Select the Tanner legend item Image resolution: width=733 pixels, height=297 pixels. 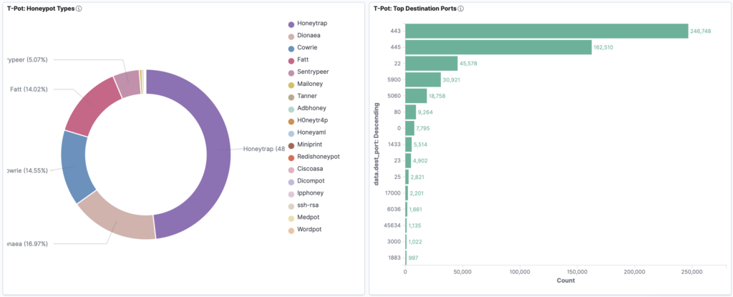point(307,96)
